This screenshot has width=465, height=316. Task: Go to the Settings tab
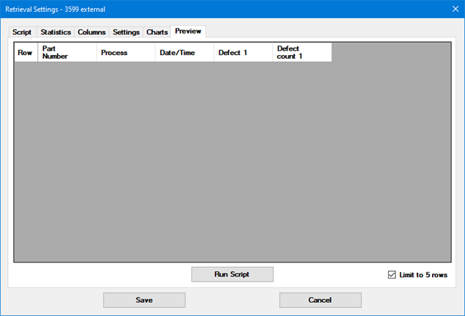pyautogui.click(x=126, y=32)
